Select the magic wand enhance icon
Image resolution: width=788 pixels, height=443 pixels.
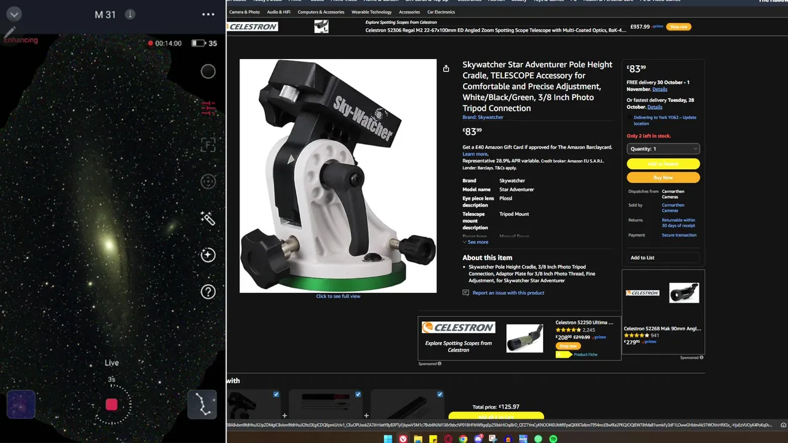click(208, 218)
